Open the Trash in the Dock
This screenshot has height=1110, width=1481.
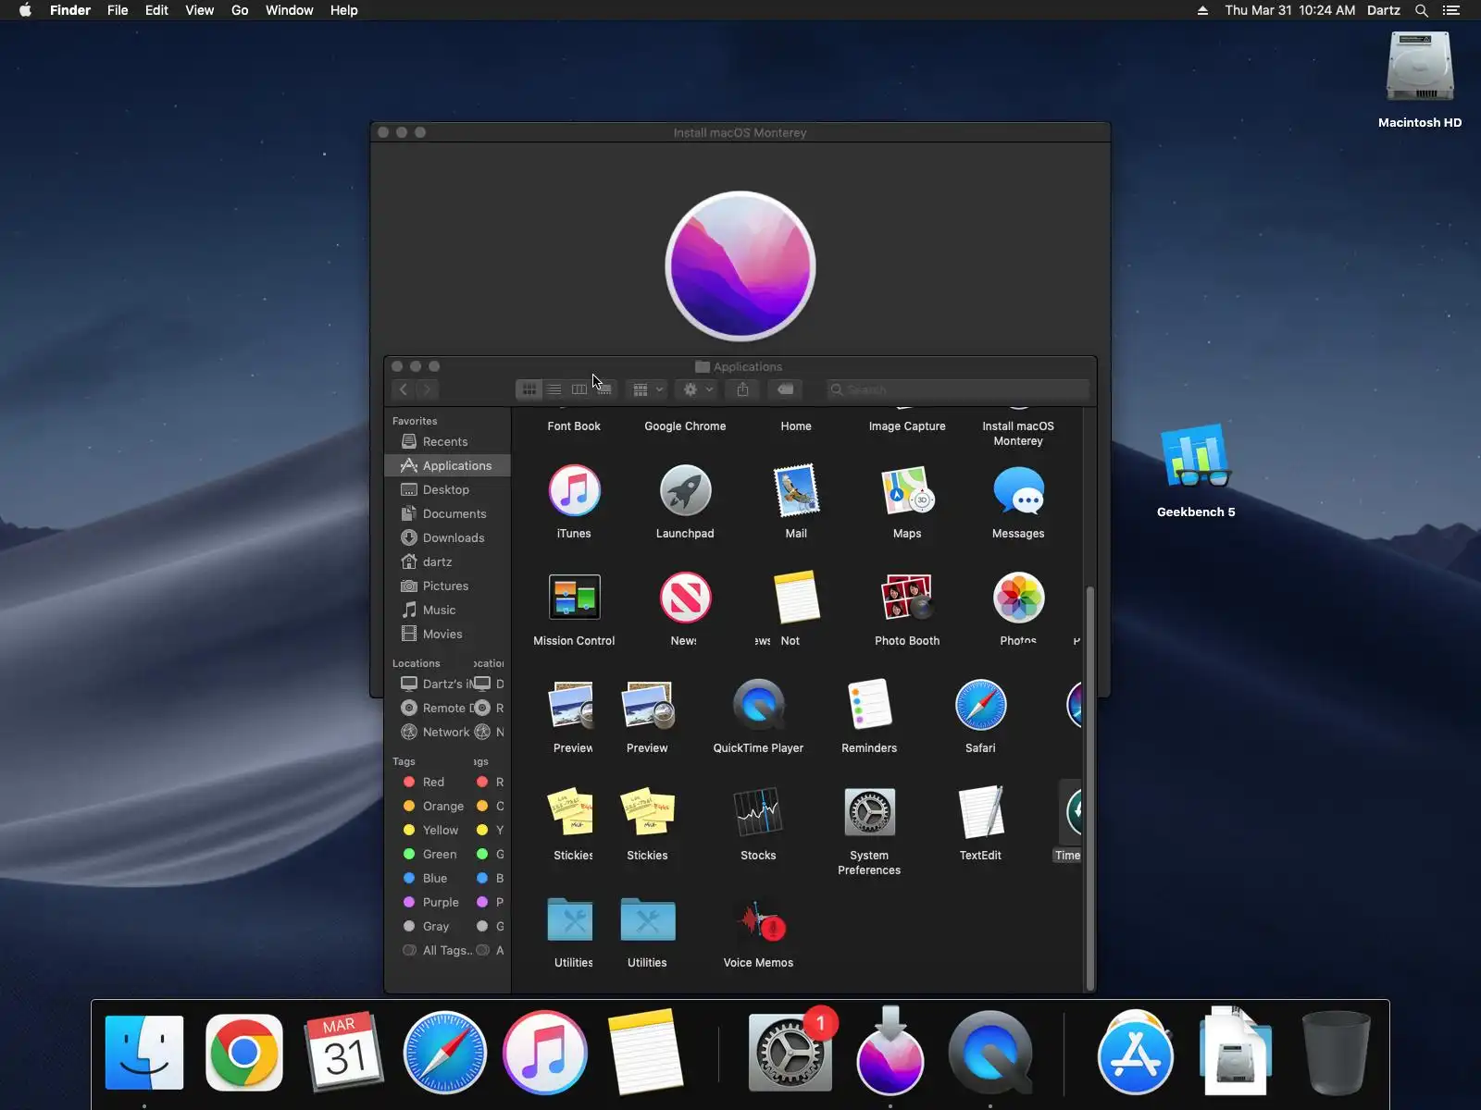(1336, 1053)
